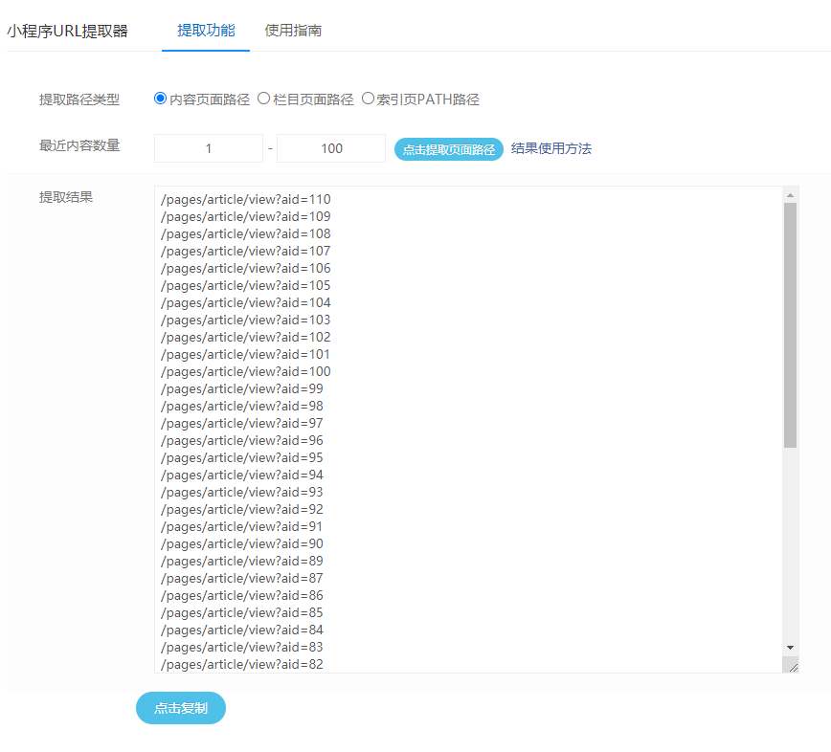Click line /pages/article/view?aid=94
This screenshot has width=831, height=752.
tap(241, 476)
